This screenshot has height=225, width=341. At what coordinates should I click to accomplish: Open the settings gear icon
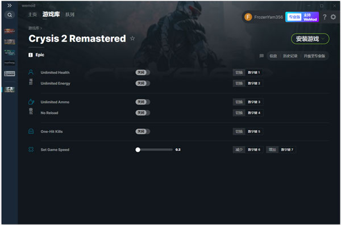click(333, 17)
